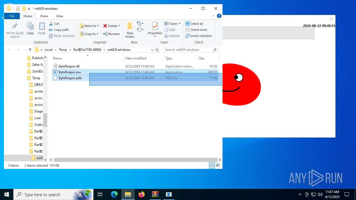This screenshot has height=200, width=356.
Task: Select Temp folder in navigation tree
Action: click(x=34, y=78)
